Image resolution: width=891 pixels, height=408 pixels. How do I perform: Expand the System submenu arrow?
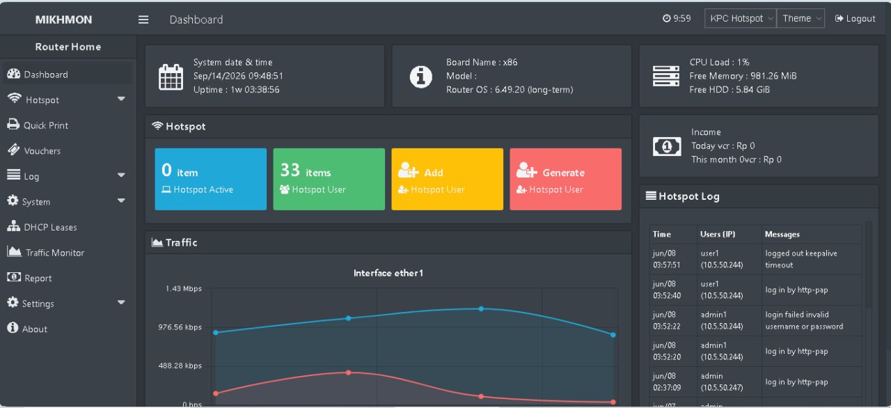(121, 201)
